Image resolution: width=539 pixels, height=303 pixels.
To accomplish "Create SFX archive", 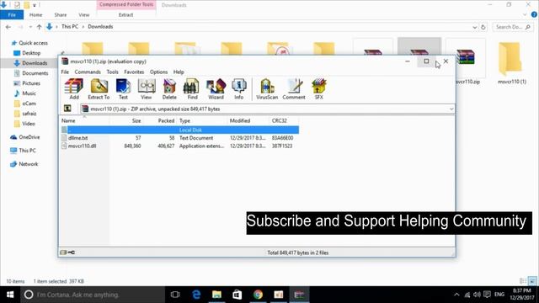I will [318, 89].
